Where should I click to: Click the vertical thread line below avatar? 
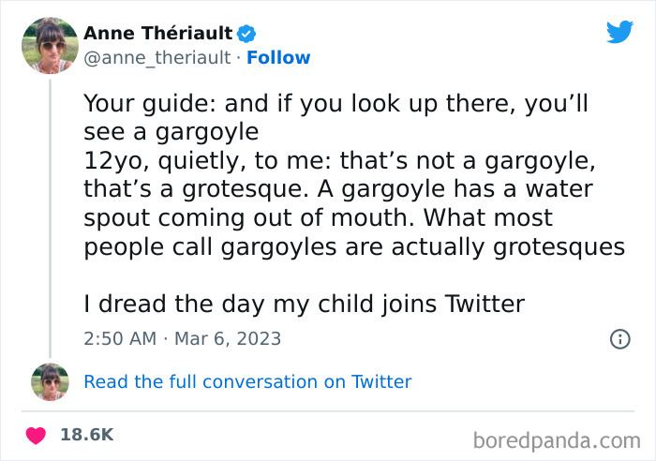point(50,216)
